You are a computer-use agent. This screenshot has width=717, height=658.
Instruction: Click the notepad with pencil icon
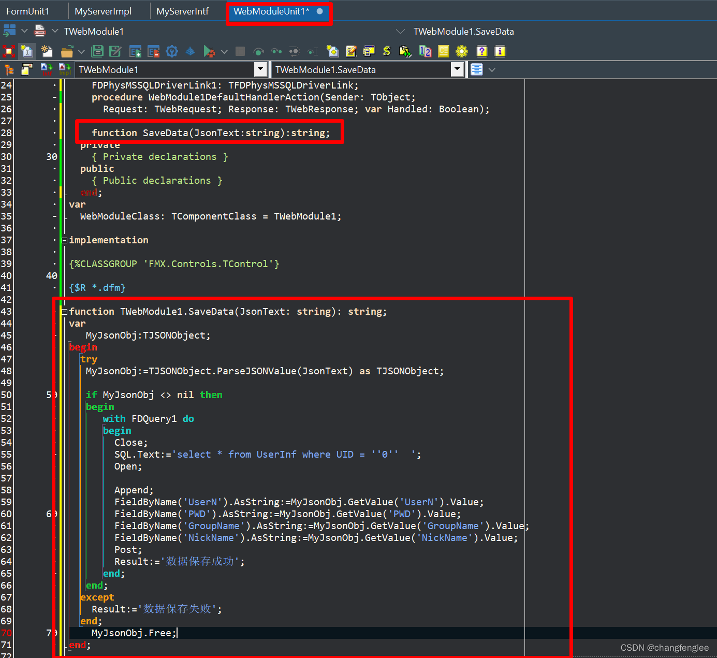352,51
